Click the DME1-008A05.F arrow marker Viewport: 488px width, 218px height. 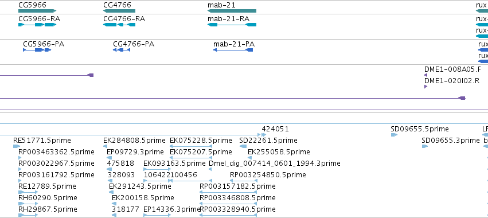tap(425, 75)
